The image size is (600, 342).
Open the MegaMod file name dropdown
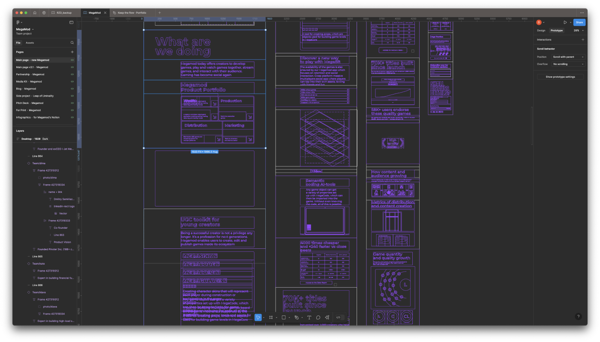(25, 29)
